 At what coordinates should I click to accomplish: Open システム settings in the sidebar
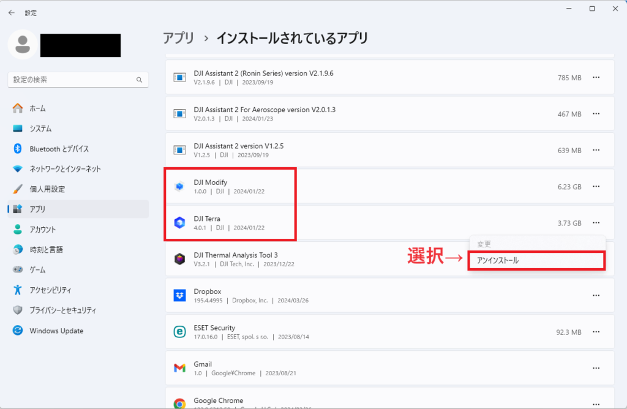pos(78,129)
